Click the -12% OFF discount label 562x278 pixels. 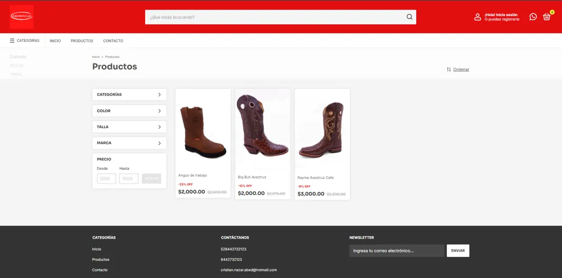(x=245, y=186)
